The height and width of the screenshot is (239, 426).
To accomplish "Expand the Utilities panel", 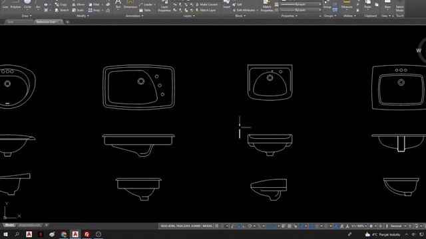I will click(349, 16).
